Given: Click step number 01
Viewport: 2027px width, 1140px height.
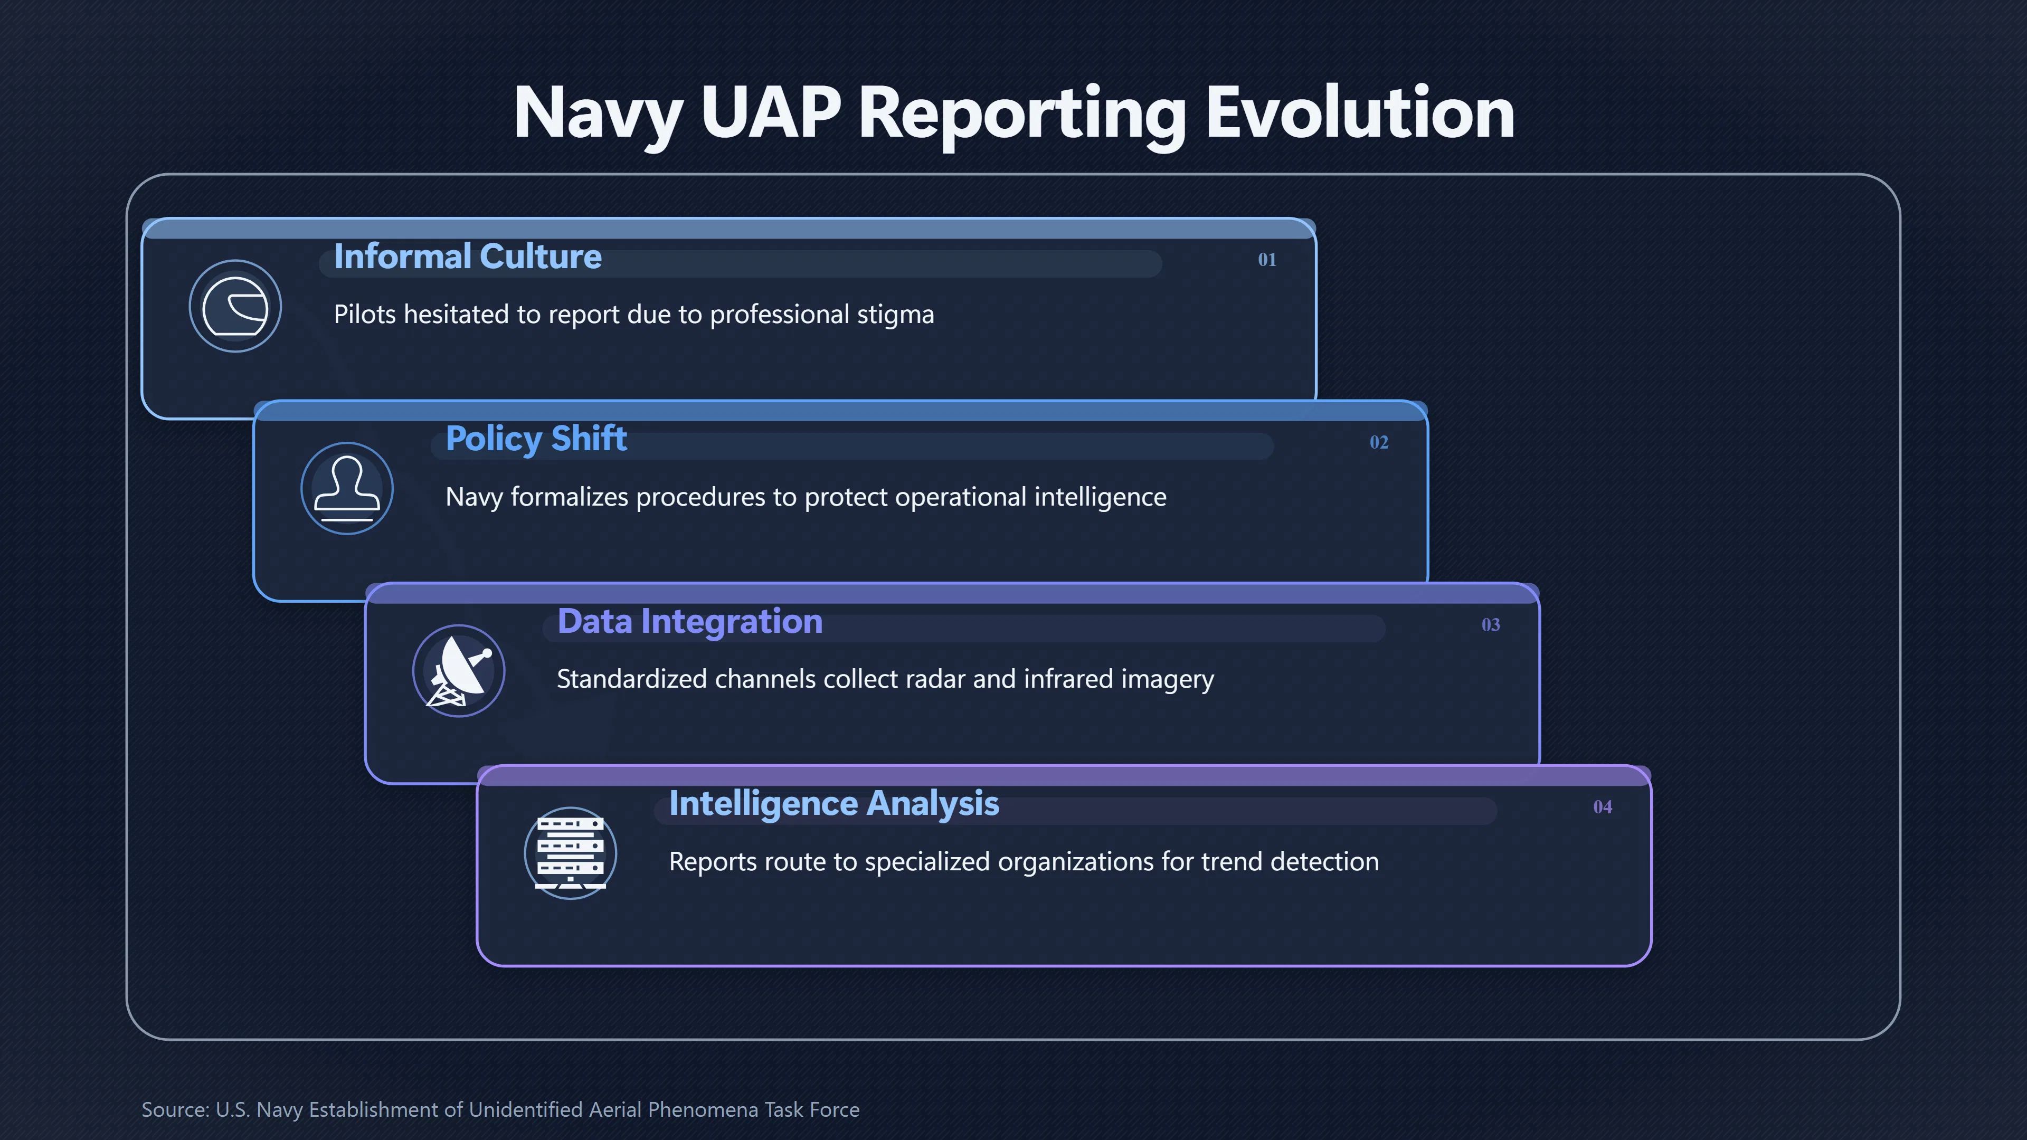Looking at the screenshot, I should pyautogui.click(x=1267, y=260).
